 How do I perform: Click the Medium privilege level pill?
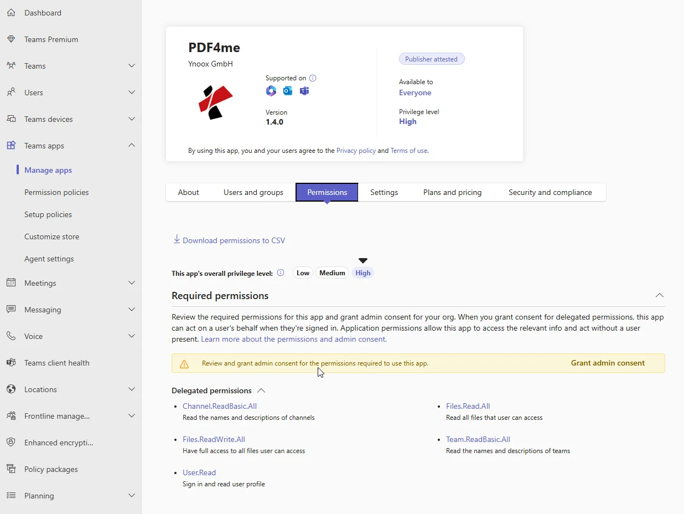point(332,273)
